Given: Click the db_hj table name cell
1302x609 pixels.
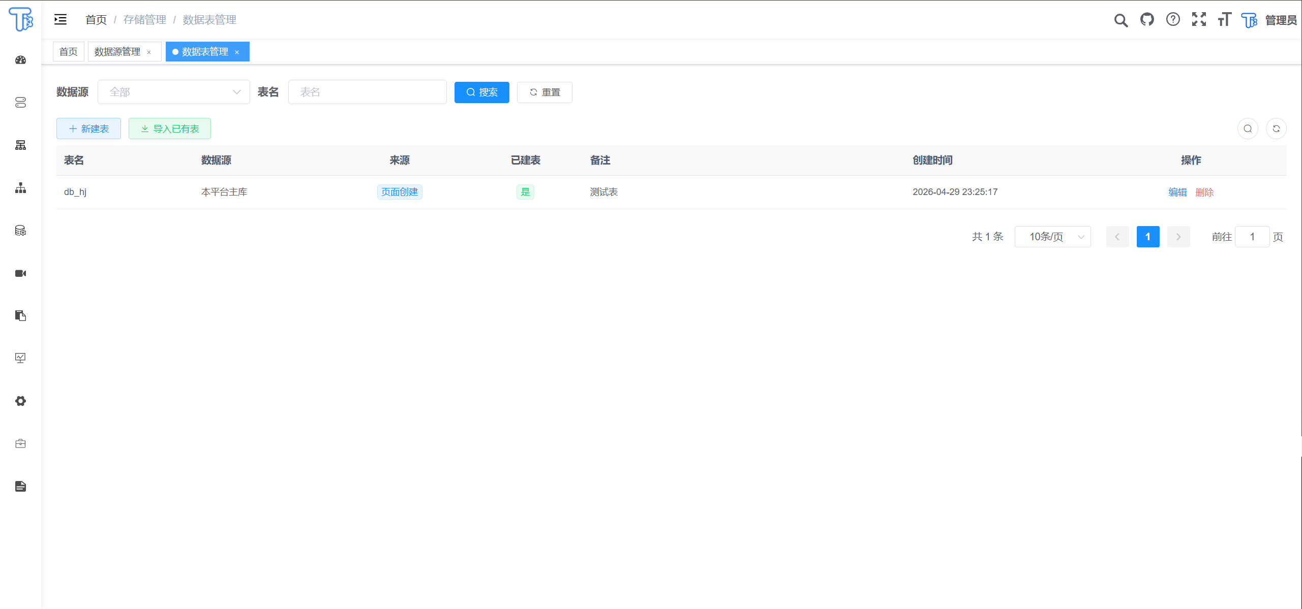Looking at the screenshot, I should pos(75,192).
